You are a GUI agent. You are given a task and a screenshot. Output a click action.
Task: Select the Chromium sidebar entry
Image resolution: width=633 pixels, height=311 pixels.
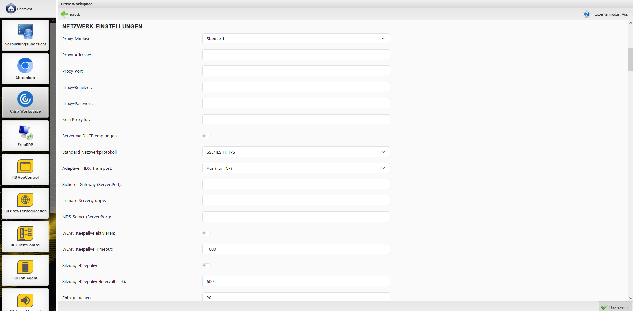25,69
